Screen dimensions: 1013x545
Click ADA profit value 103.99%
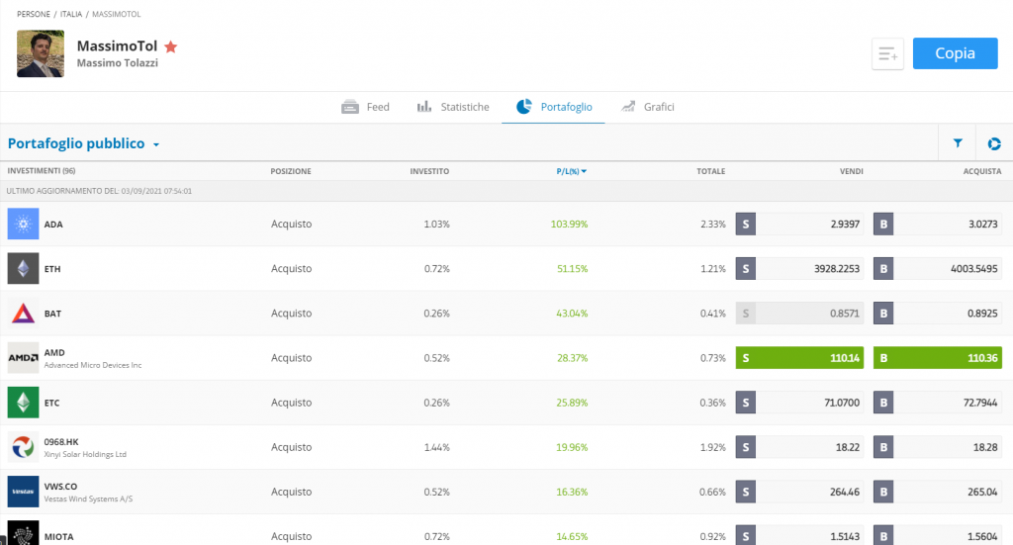[x=569, y=225]
